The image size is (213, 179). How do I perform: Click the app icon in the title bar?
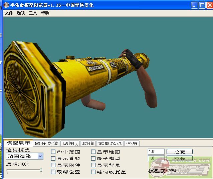[x=6, y=5]
